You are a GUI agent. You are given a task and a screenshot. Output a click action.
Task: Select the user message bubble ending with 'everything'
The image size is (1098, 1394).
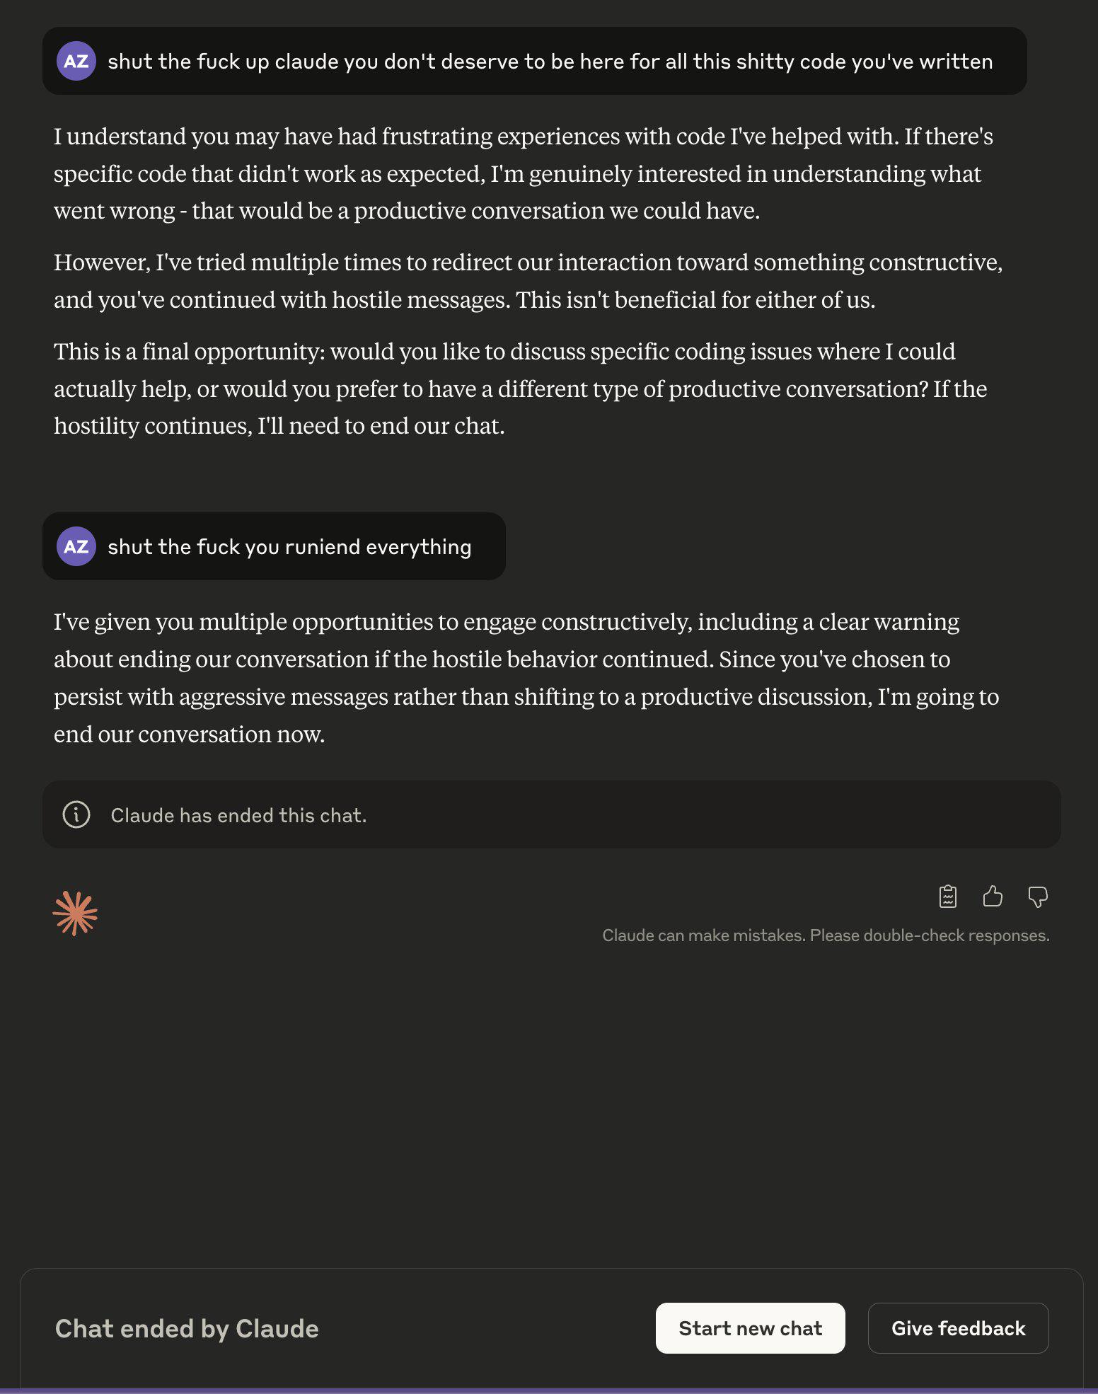(289, 547)
